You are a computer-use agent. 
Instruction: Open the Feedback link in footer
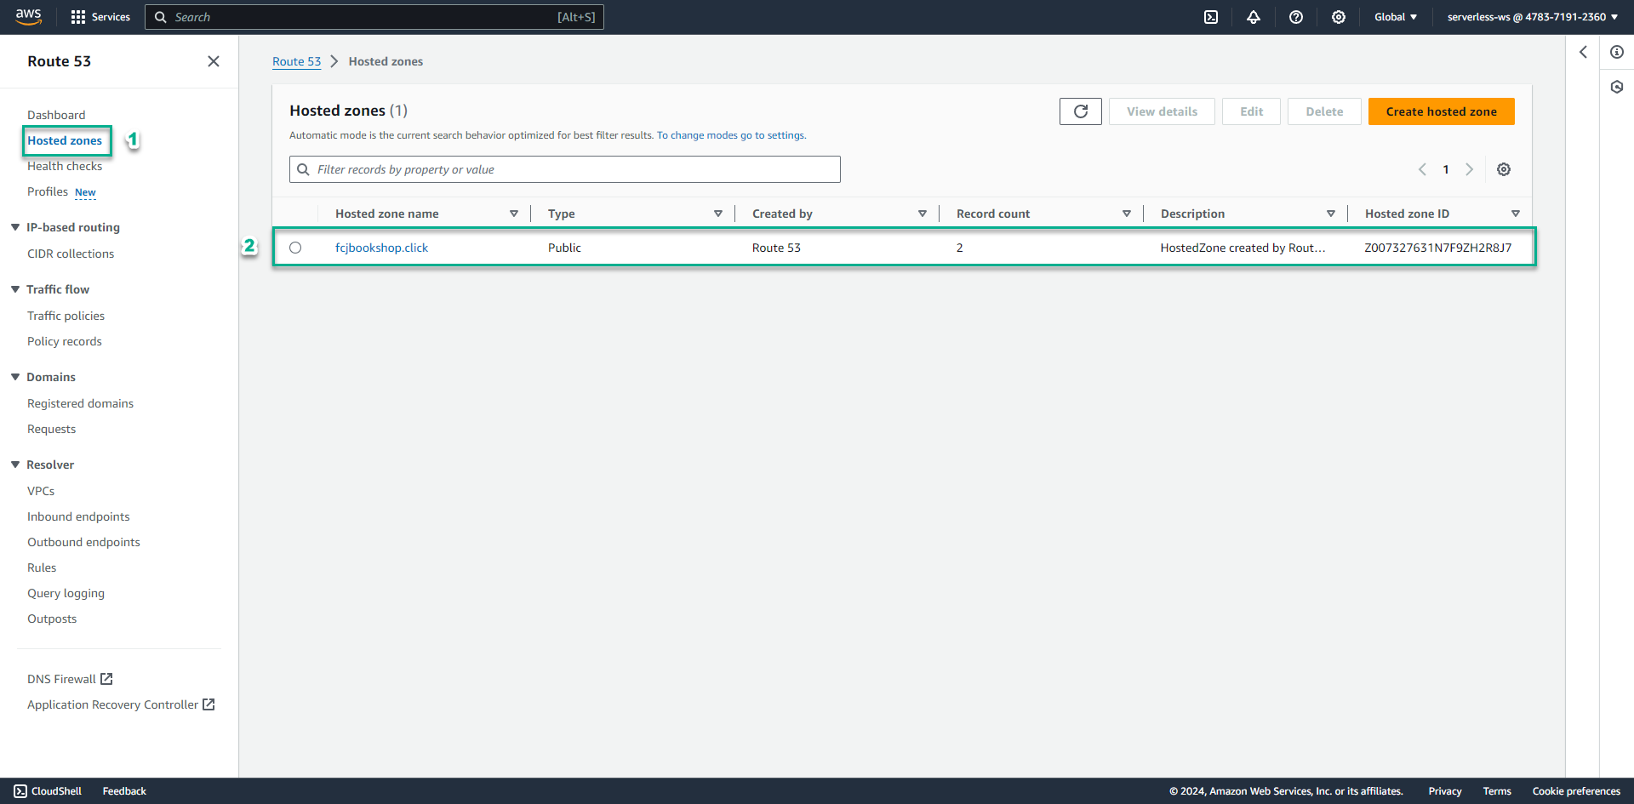point(124,791)
